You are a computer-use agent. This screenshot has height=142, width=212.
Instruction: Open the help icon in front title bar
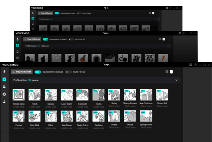(x=195, y=65)
